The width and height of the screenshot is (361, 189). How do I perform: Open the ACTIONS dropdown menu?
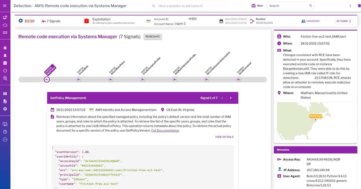click(344, 21)
